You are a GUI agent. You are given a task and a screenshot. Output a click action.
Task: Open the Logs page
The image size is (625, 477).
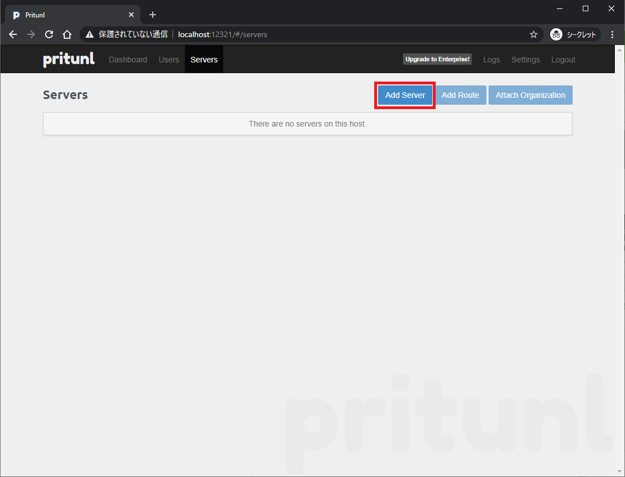(491, 60)
